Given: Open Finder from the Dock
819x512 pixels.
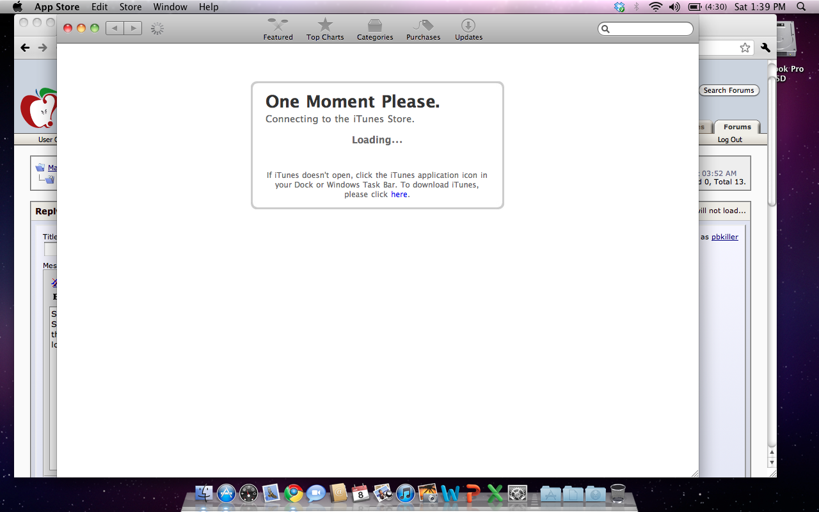Looking at the screenshot, I should click(204, 493).
